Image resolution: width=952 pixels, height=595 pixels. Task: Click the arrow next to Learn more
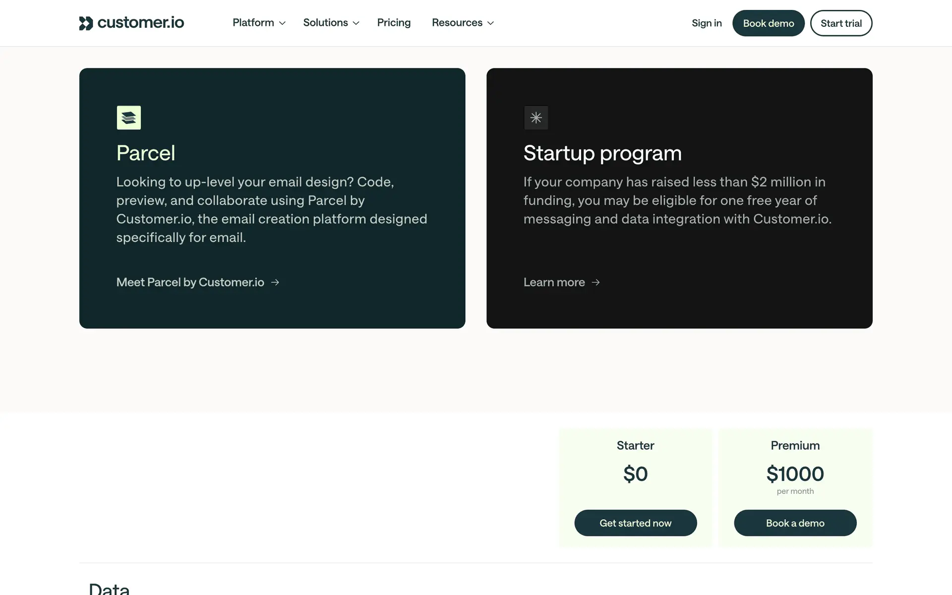coord(596,282)
